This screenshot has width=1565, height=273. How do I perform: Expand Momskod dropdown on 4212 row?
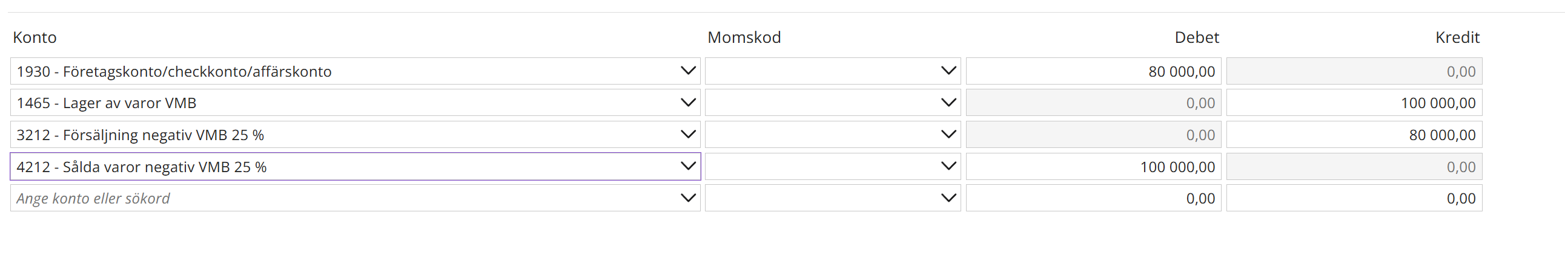(x=948, y=167)
